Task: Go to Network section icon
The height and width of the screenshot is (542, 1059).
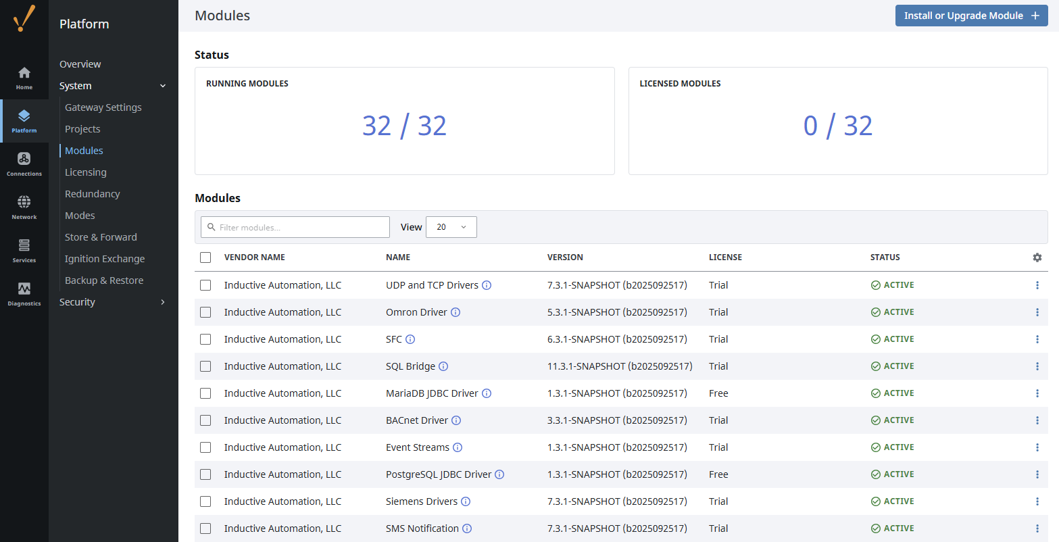Action: point(24,207)
